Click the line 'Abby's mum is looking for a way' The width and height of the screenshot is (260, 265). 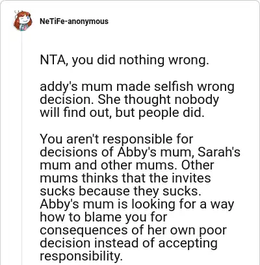tap(136, 205)
